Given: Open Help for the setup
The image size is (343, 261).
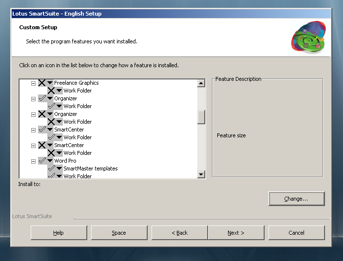Looking at the screenshot, I should click(58, 233).
